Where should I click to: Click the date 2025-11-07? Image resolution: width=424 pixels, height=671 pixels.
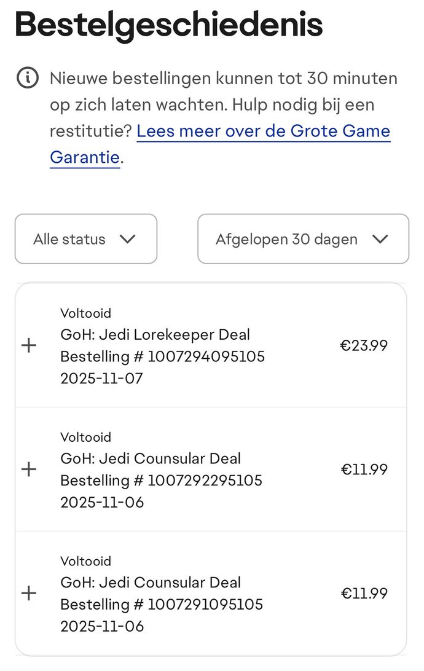click(x=101, y=379)
